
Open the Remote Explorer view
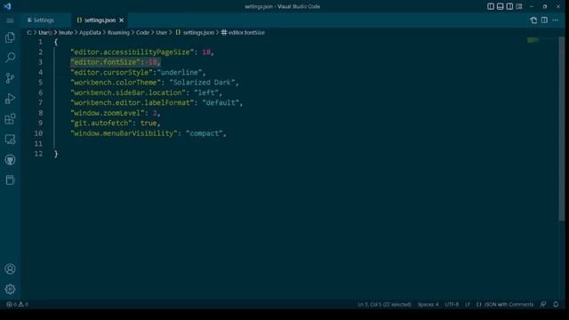[10, 140]
